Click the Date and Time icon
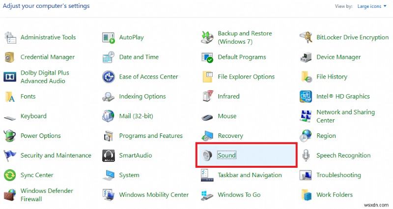Screen dimensions: 393x209 click(109, 57)
